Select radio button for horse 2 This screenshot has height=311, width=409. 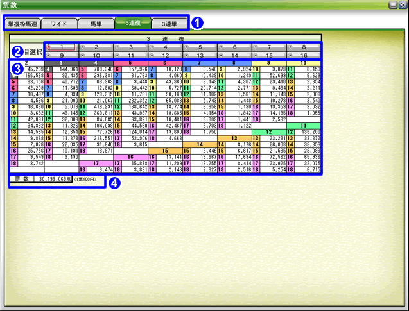[83, 47]
